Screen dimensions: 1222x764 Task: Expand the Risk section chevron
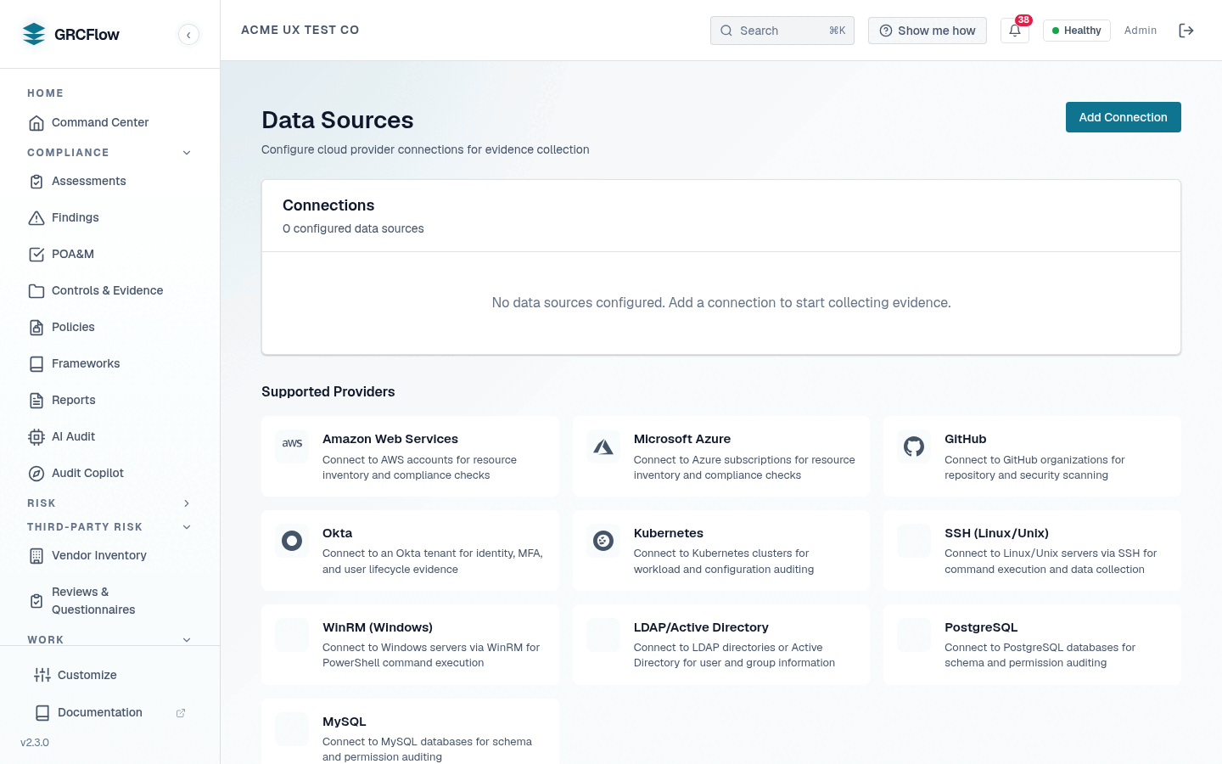tap(187, 503)
